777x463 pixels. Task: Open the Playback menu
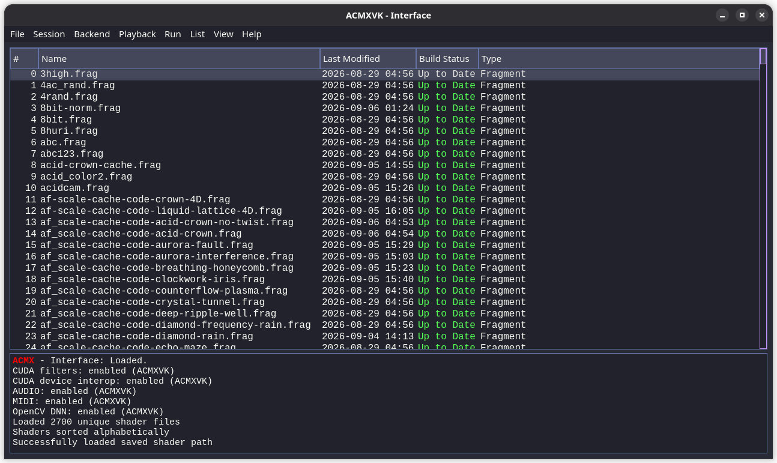[138, 34]
